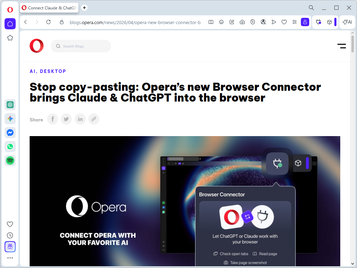Switch to the Connect Claude & ChatGPT tab
The image size is (357, 268).
pyautogui.click(x=49, y=8)
